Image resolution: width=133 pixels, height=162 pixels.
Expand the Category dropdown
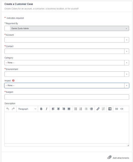tap(67, 63)
